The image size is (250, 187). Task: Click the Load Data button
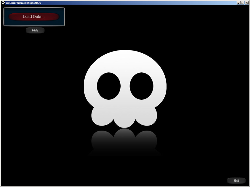click(x=34, y=17)
